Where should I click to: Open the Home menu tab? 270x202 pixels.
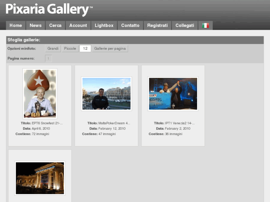click(16, 26)
